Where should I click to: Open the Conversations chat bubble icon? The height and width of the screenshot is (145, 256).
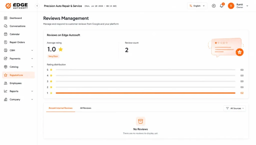coord(5,26)
